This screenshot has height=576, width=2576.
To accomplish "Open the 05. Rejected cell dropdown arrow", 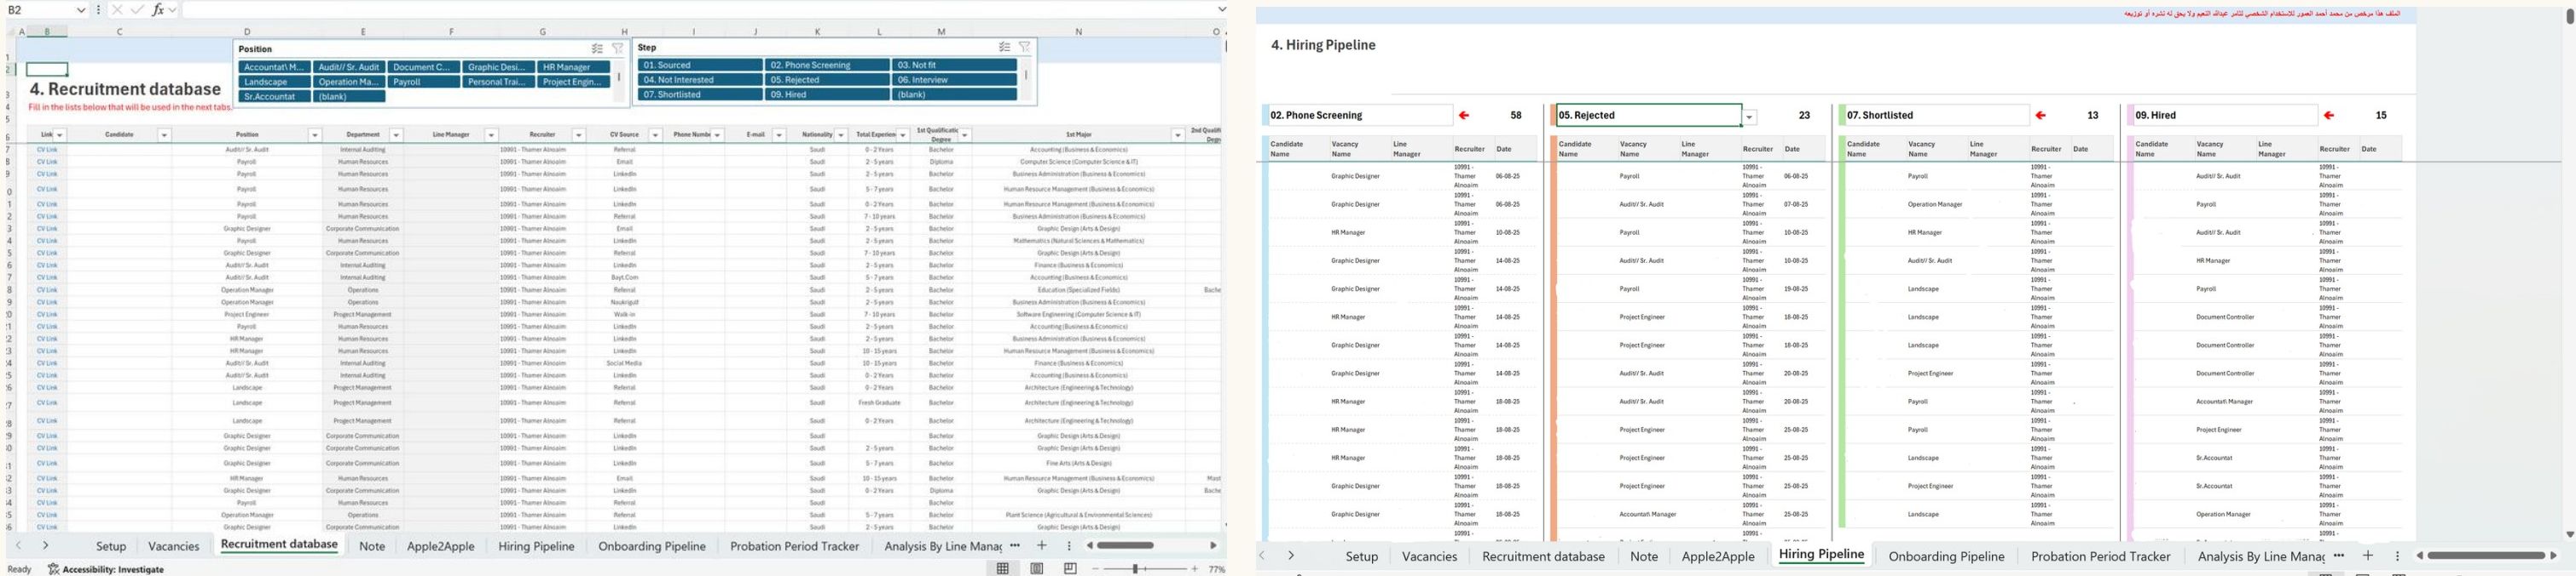I will (x=1749, y=117).
